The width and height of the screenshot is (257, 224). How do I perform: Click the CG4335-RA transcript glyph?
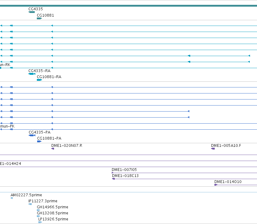(x=32, y=74)
